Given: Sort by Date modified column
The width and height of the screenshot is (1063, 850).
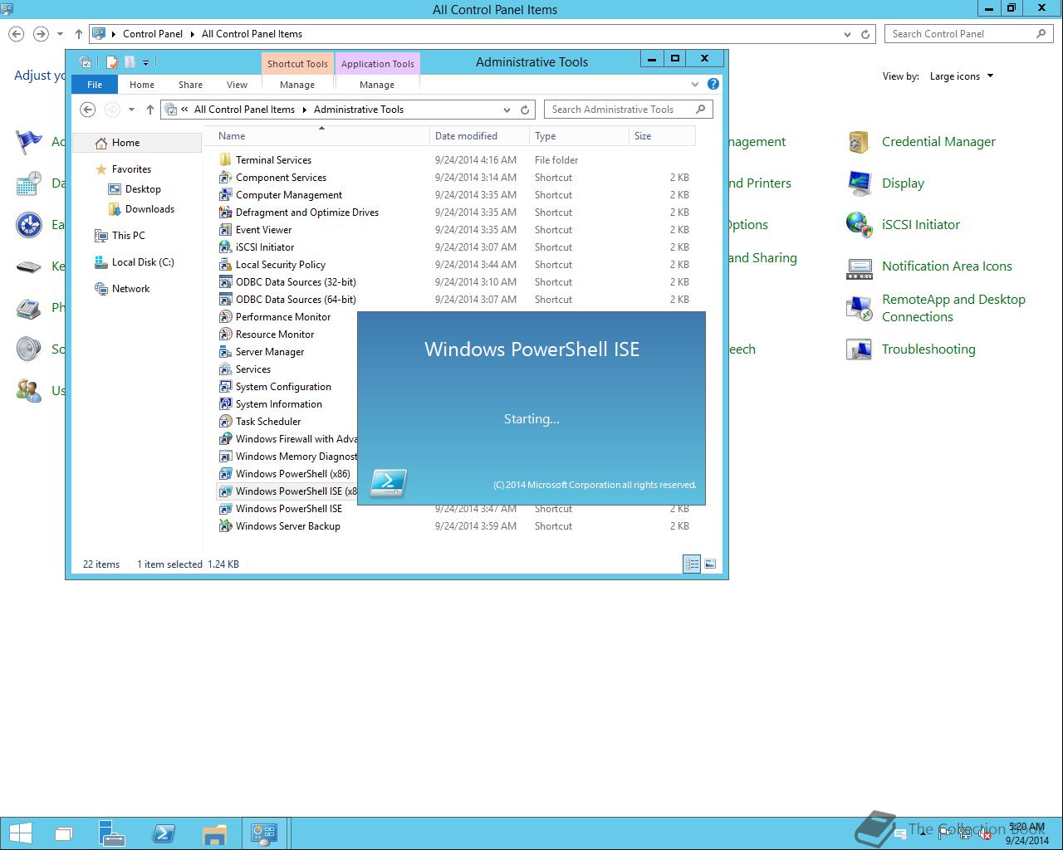Looking at the screenshot, I should 479,136.
